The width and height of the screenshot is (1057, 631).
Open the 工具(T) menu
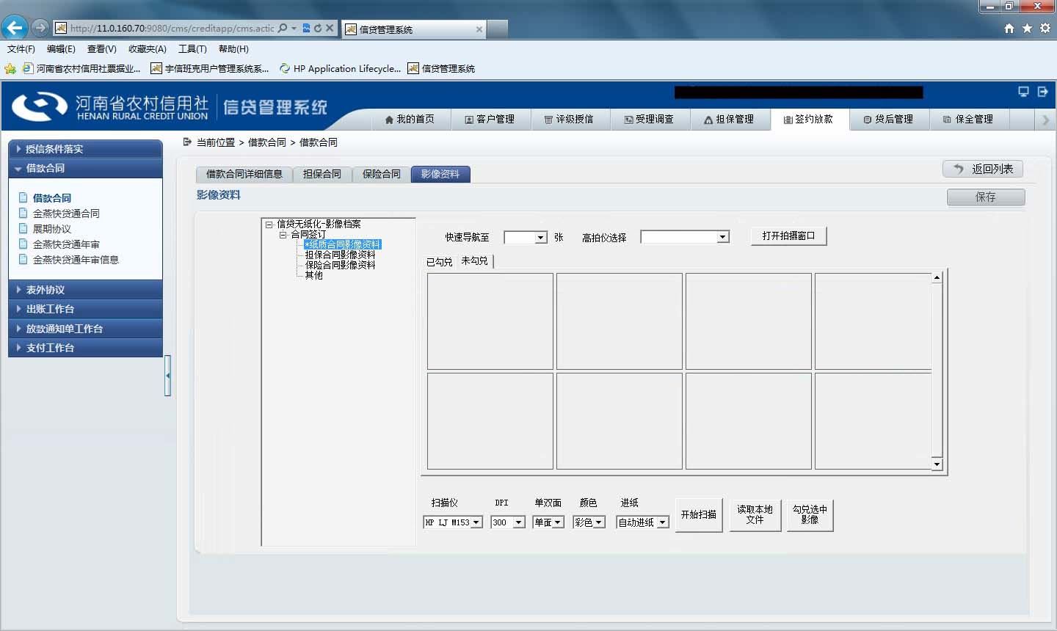192,49
